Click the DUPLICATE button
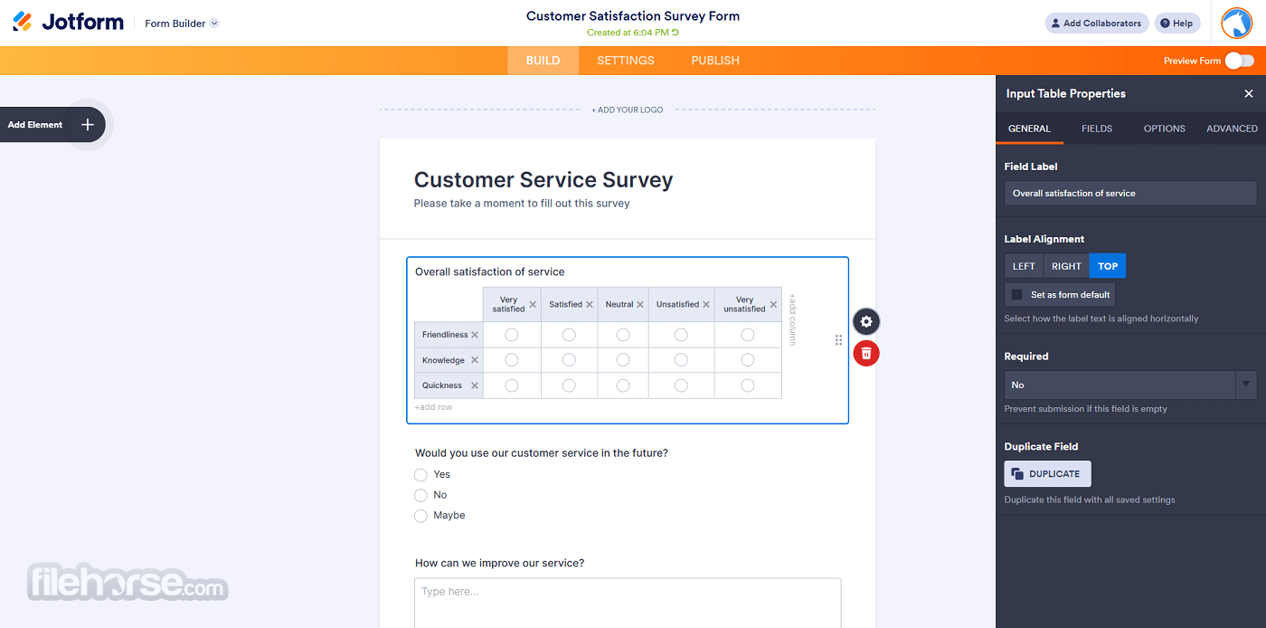1266x628 pixels. 1047,474
